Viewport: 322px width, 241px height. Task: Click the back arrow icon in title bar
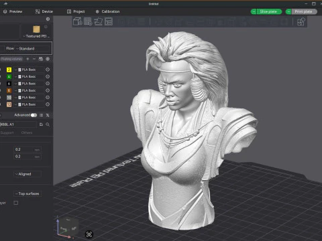click(x=5, y=3)
